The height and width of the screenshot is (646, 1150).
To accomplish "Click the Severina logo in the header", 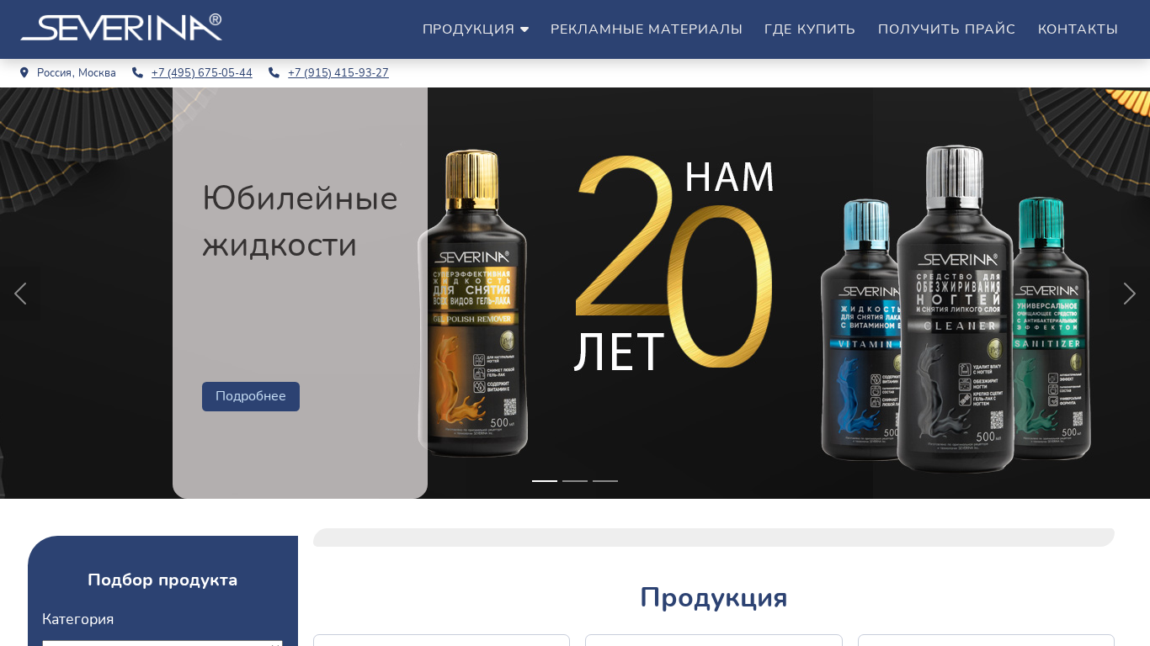I will pos(121,28).
